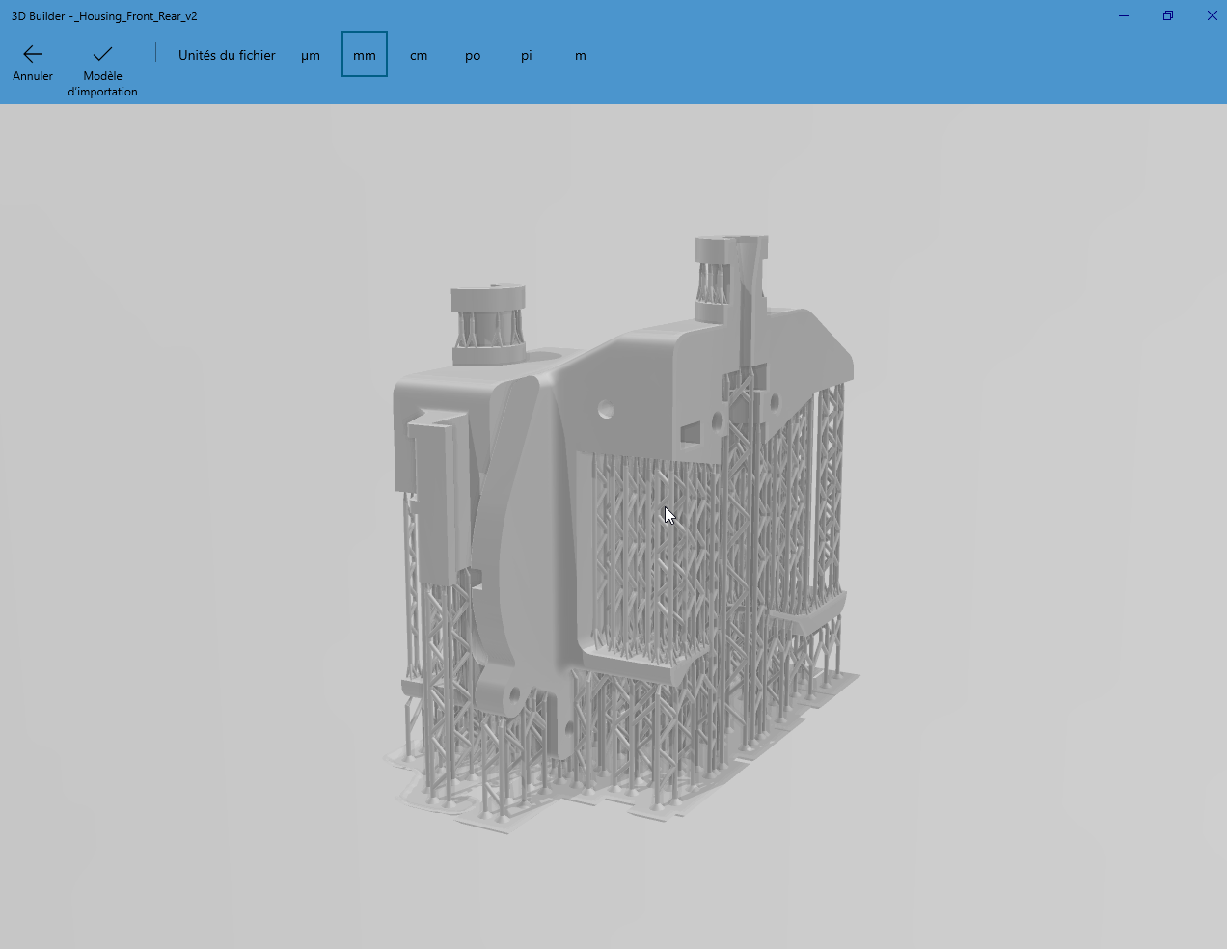Click the import model checkmark icon

coord(102,55)
